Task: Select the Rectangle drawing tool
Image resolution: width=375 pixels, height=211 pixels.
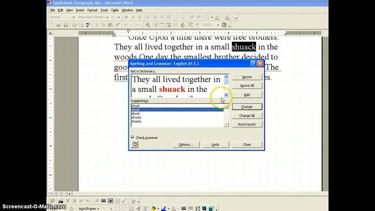Action: (x=117, y=209)
